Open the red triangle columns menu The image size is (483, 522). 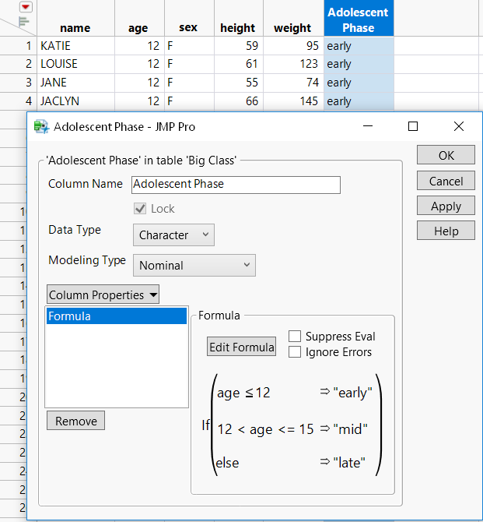(25, 7)
